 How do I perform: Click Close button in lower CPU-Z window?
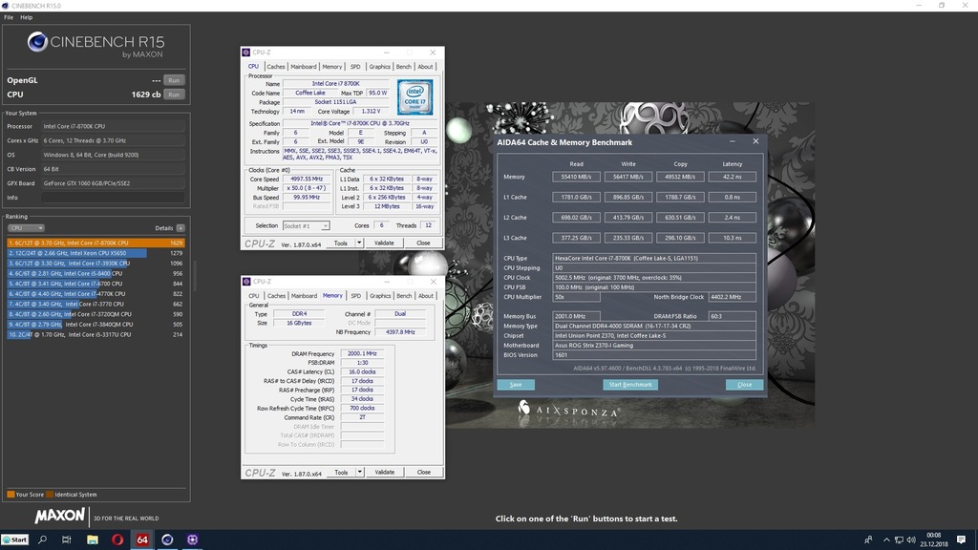pos(423,472)
